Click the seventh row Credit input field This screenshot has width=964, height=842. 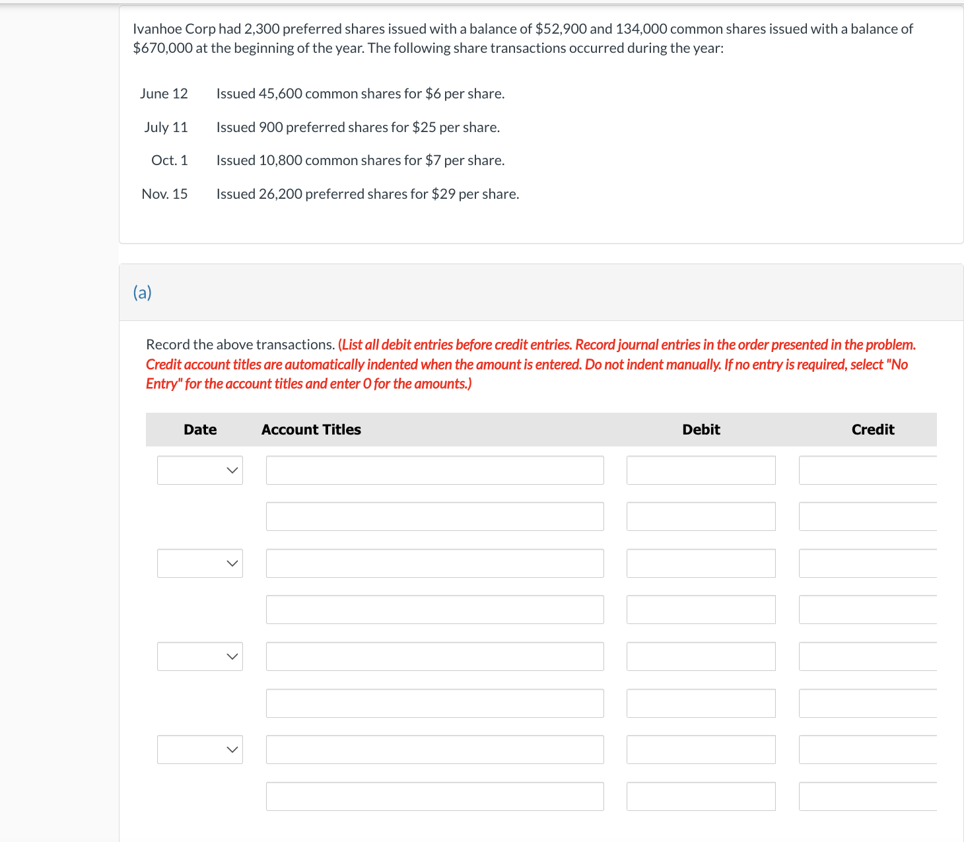pos(868,750)
